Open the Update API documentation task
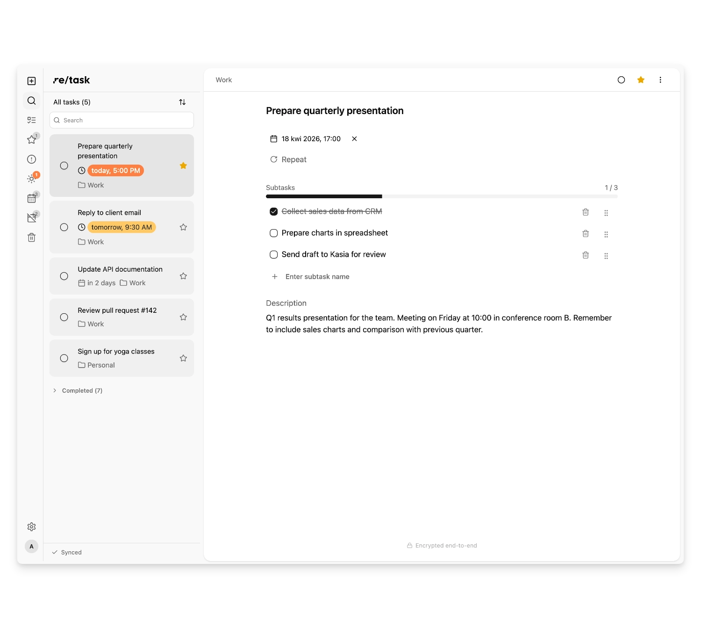 coord(122,276)
